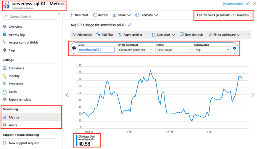Collapse the sidebar with double-chevron icon
Image resolution: width=257 pixels, height=149 pixels.
pos(59,14)
